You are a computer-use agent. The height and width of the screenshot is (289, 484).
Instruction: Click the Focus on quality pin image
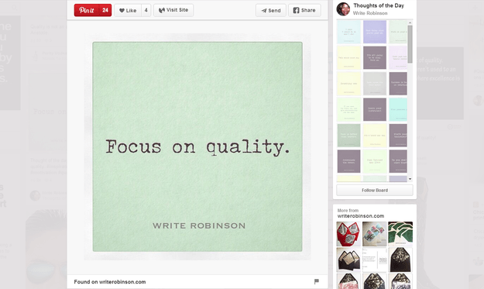coord(197,146)
